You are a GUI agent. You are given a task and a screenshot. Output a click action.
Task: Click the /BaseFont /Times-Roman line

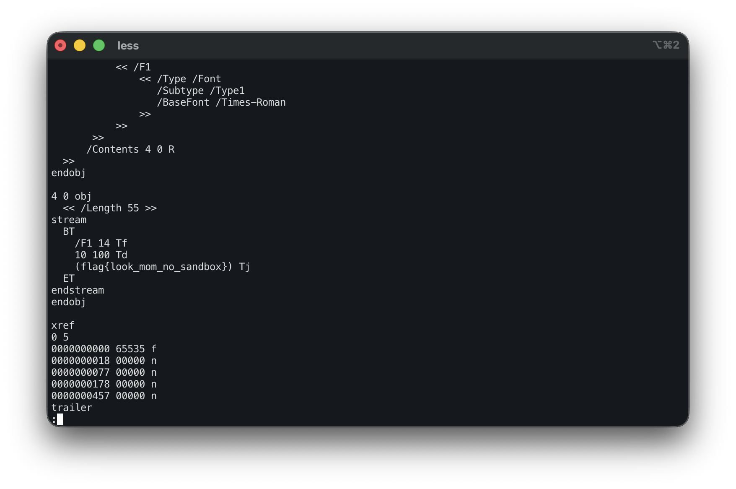(221, 102)
